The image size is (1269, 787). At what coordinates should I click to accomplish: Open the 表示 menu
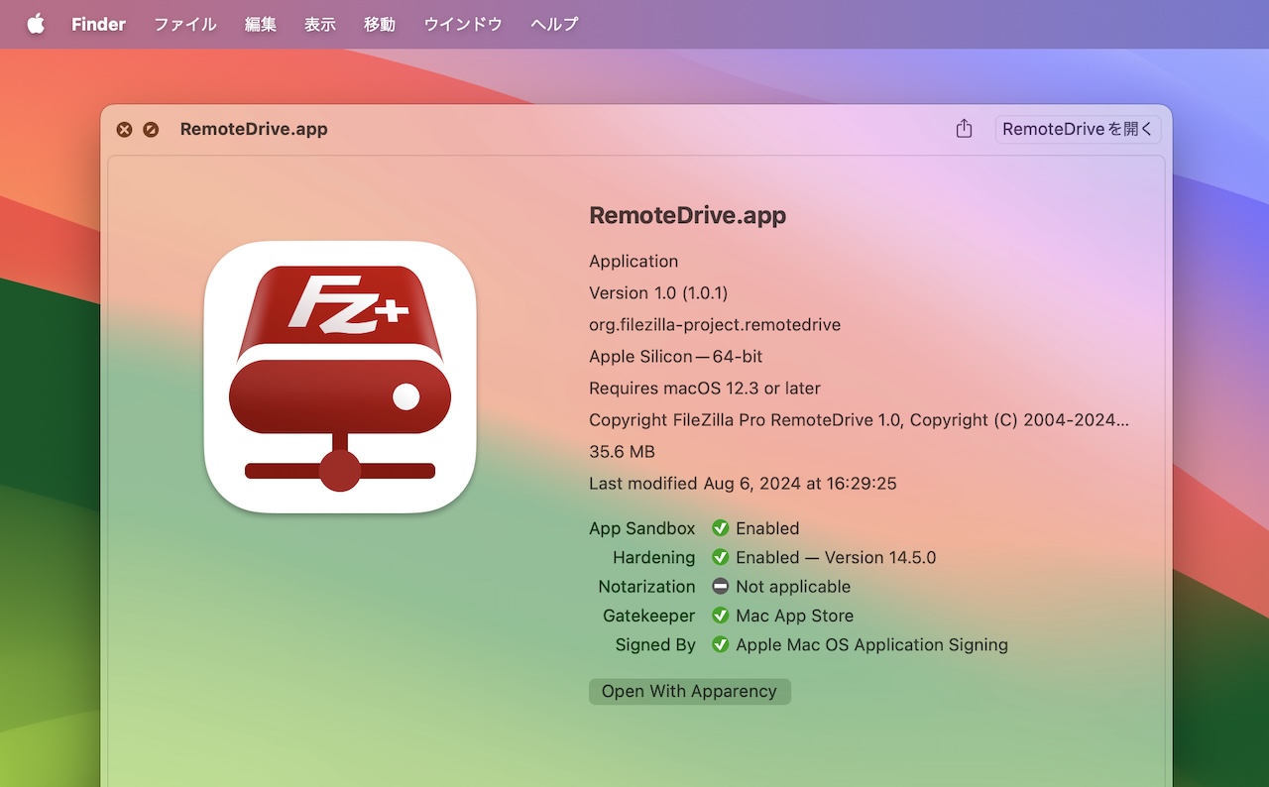(x=320, y=24)
